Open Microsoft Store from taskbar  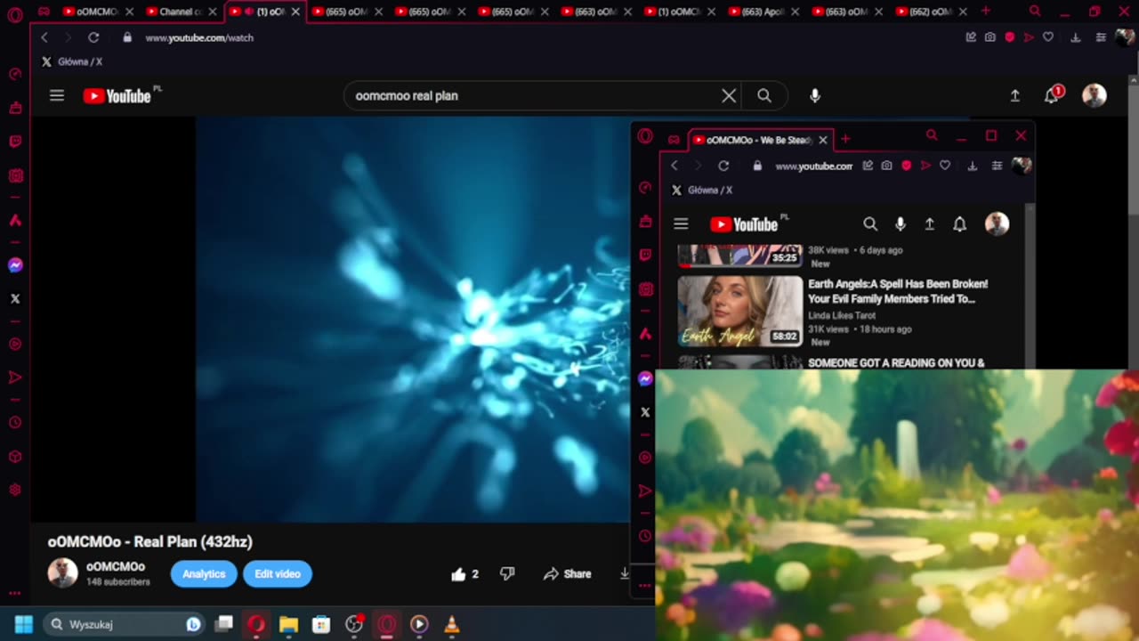[x=321, y=624]
